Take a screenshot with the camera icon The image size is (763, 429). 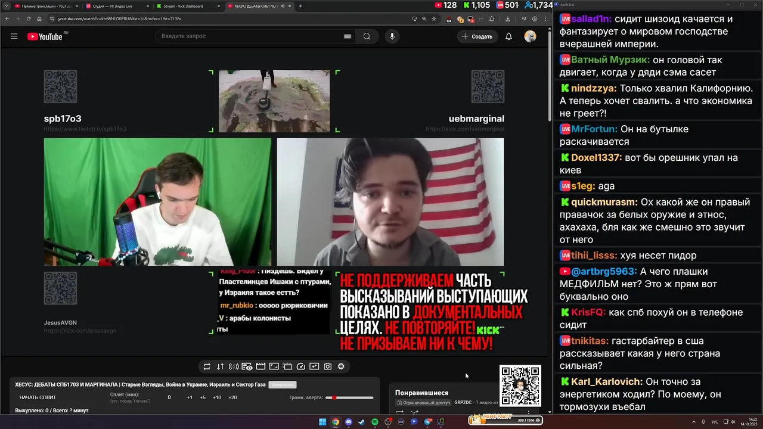pyautogui.click(x=327, y=366)
